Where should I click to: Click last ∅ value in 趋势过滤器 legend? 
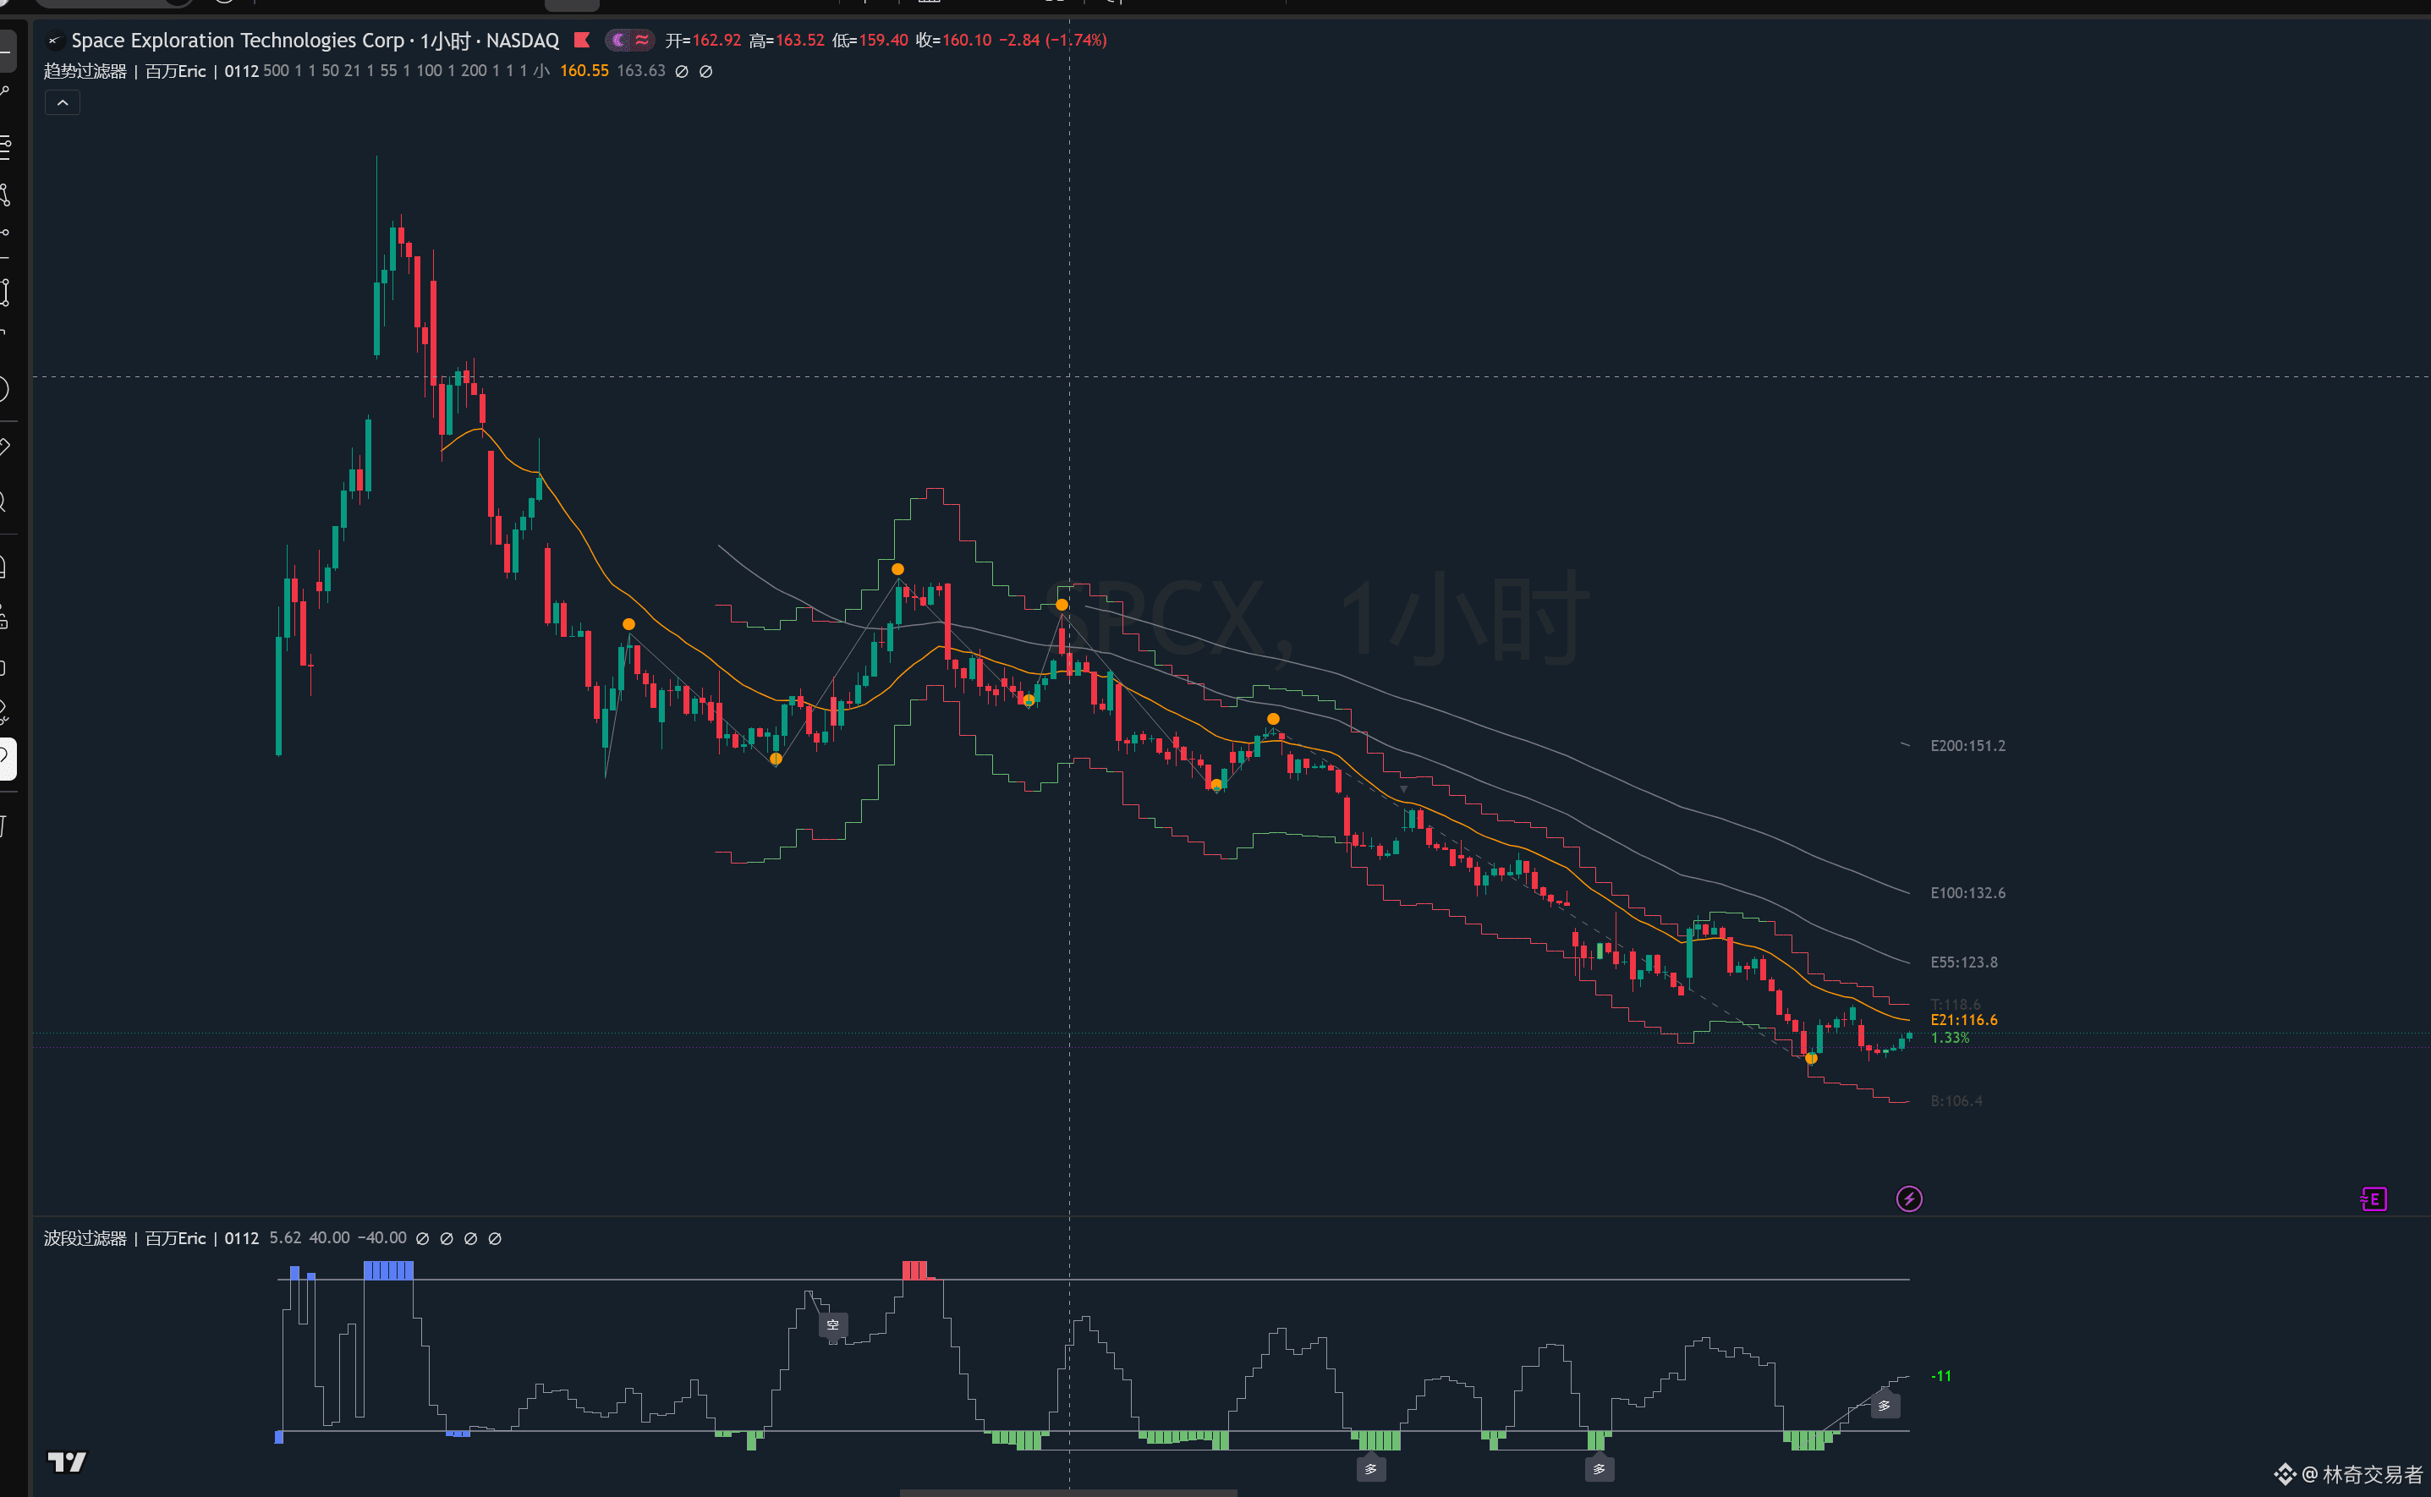(x=706, y=71)
